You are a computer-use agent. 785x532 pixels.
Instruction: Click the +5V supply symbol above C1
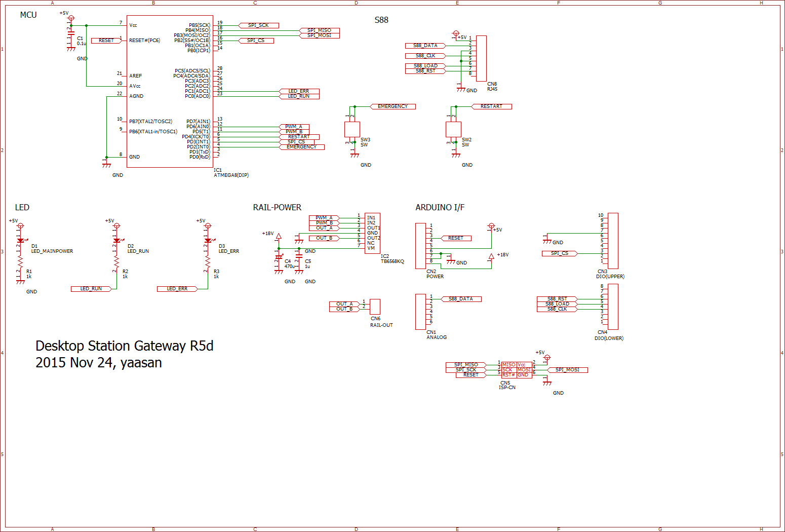click(x=71, y=18)
